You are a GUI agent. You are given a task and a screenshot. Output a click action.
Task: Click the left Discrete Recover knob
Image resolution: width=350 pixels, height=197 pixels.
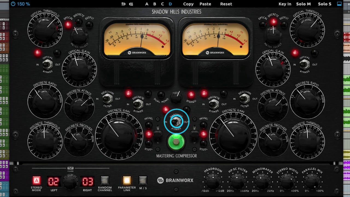click(x=79, y=142)
